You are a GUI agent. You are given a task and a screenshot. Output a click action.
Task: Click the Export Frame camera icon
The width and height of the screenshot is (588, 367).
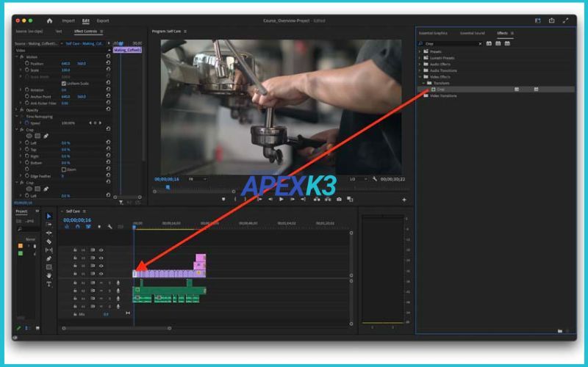(x=339, y=199)
